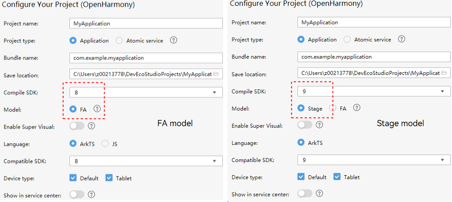Select Stage model radio button
This screenshot has height=202, width=452.
(301, 108)
